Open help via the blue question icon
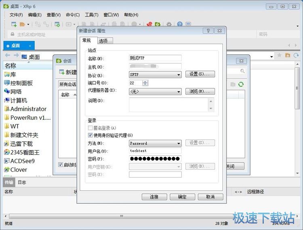 [180, 24]
